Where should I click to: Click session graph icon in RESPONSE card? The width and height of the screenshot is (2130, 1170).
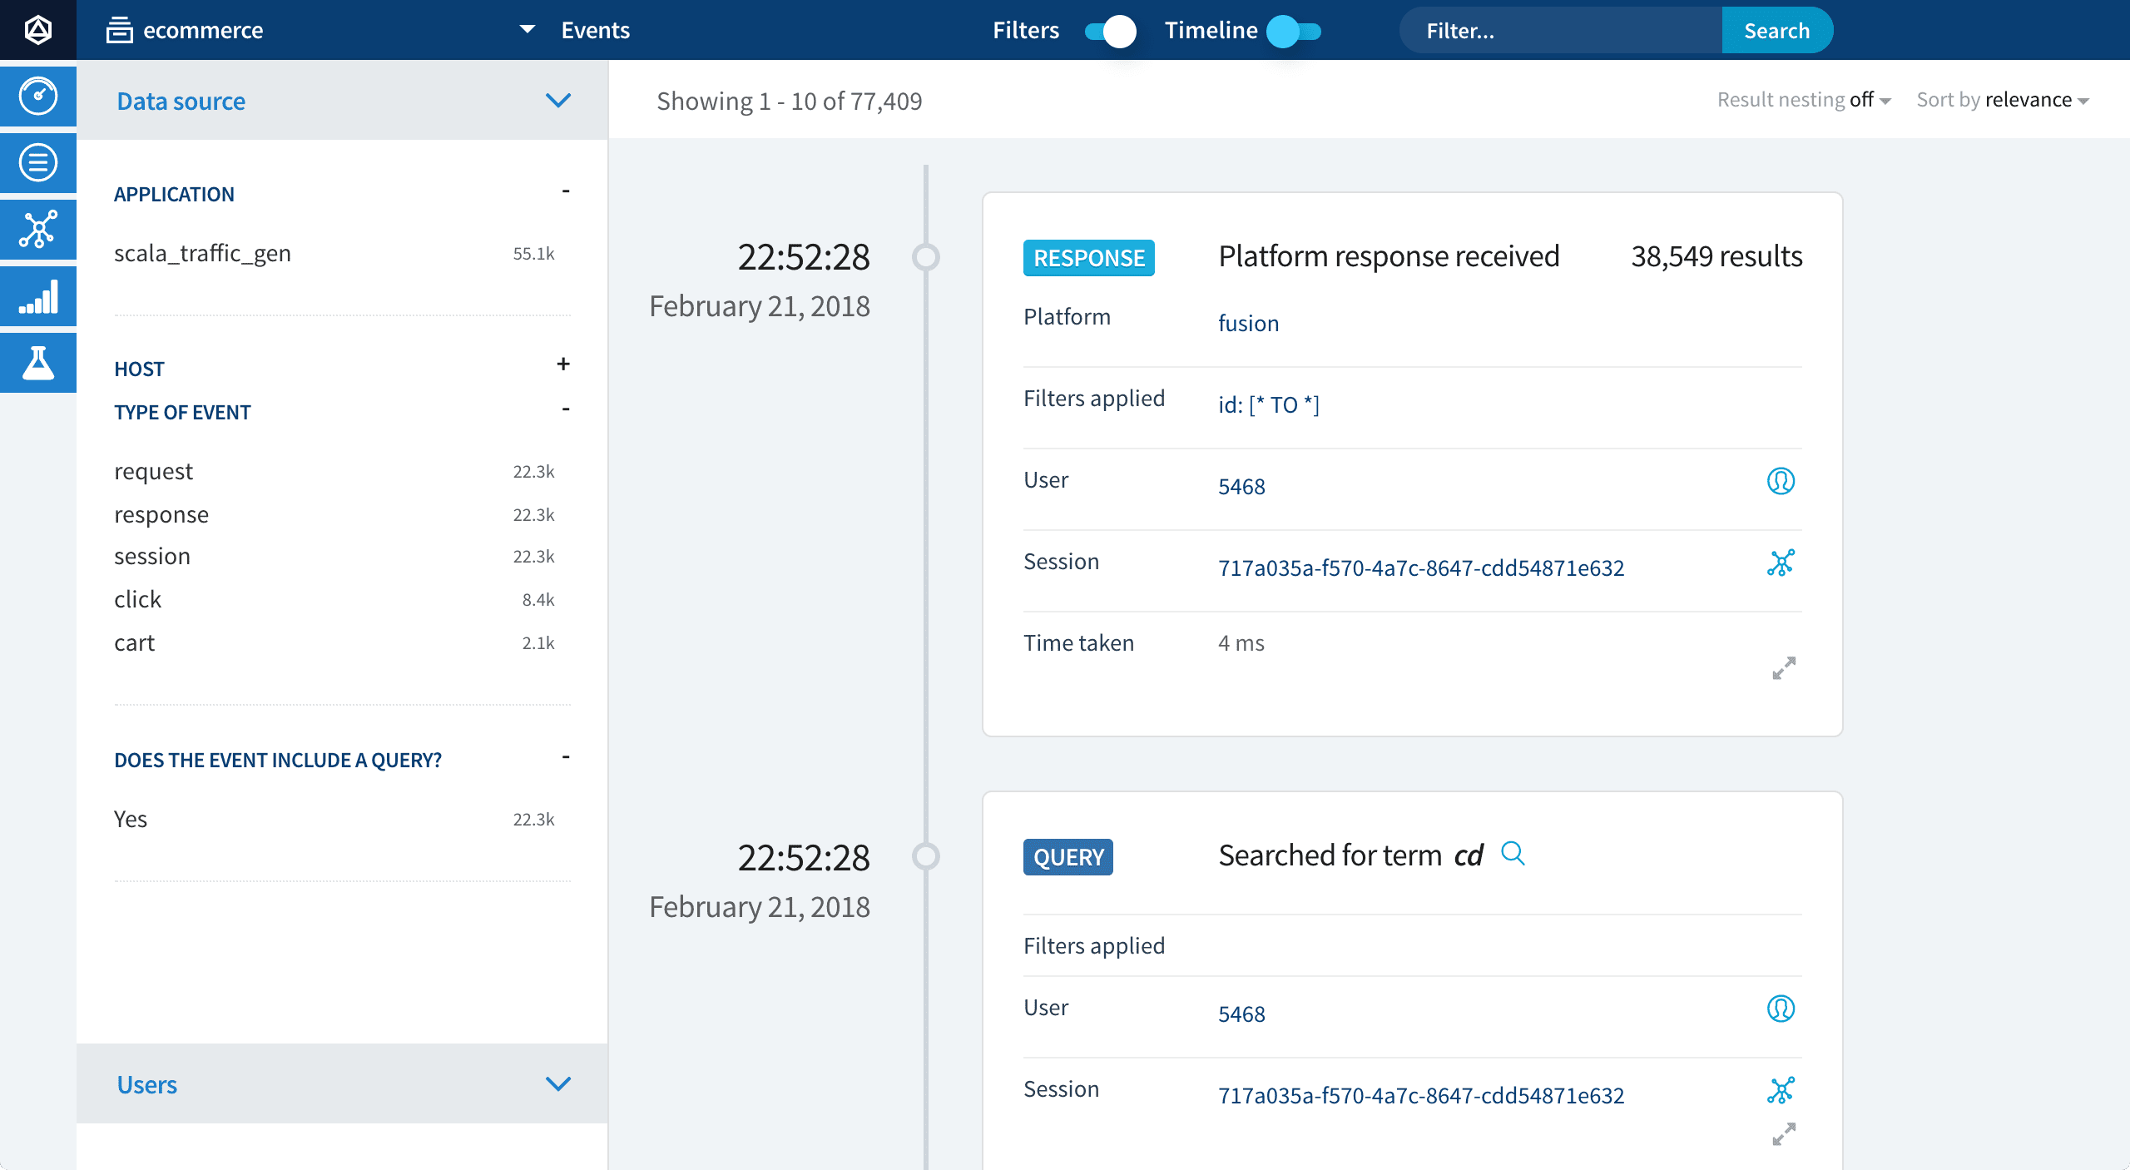[x=1781, y=563]
